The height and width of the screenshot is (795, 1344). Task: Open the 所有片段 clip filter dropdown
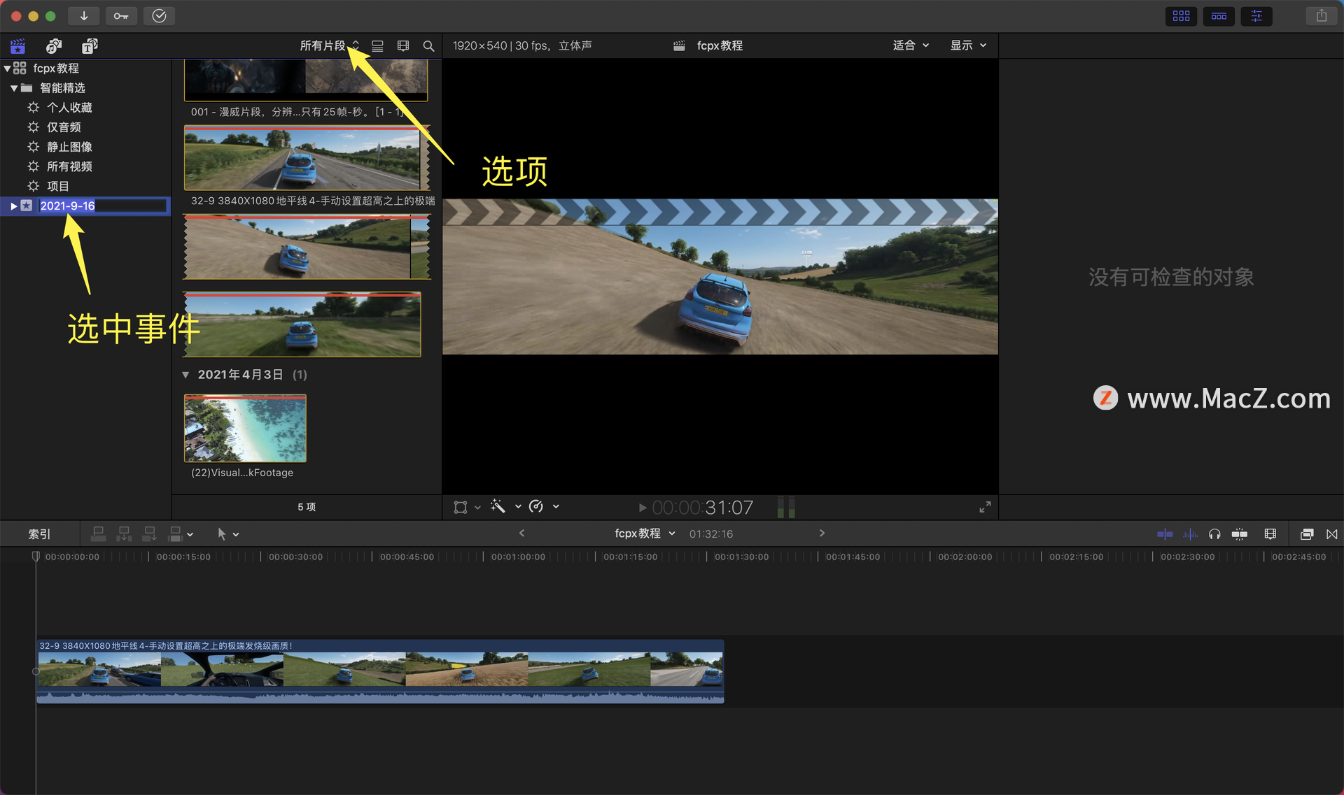(x=329, y=45)
